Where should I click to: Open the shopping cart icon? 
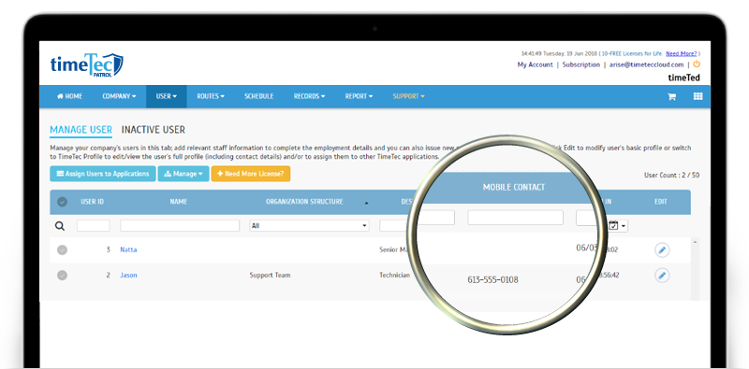tap(671, 96)
